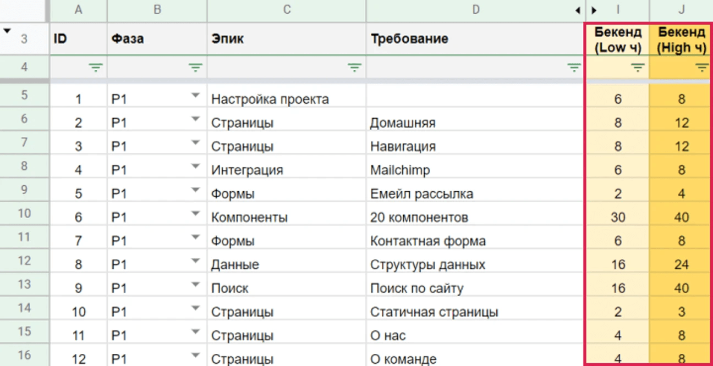Open Фаза dropdown for Настройка проекта row

click(x=195, y=96)
